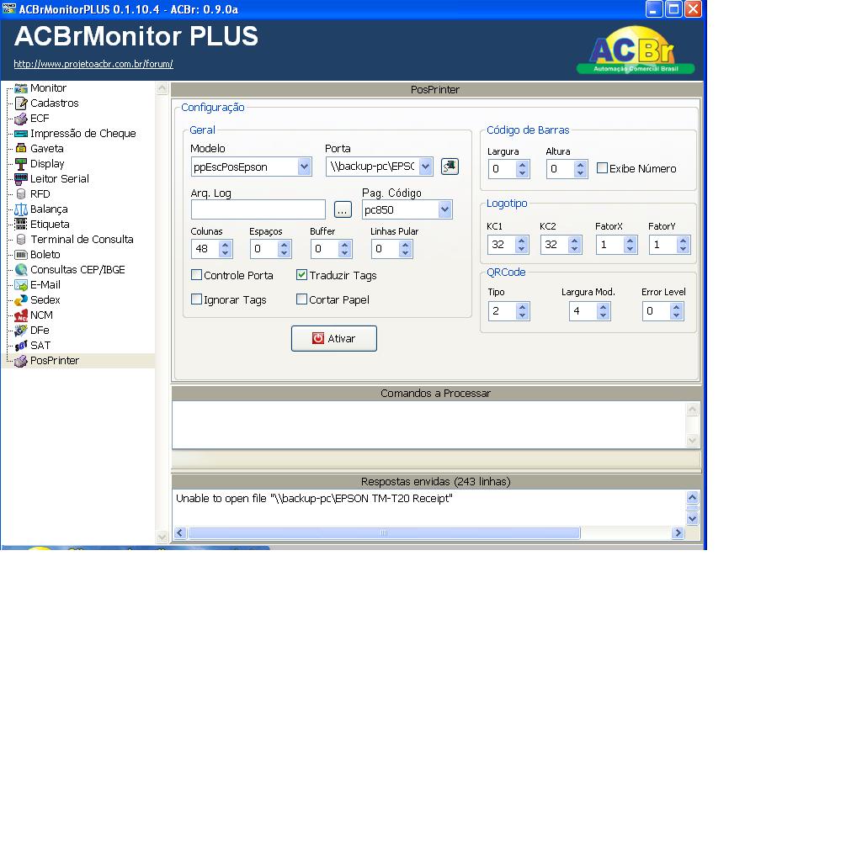Screen dimensions: 862x868
Task: Decrease the FatorY spinner
Action: [683, 249]
